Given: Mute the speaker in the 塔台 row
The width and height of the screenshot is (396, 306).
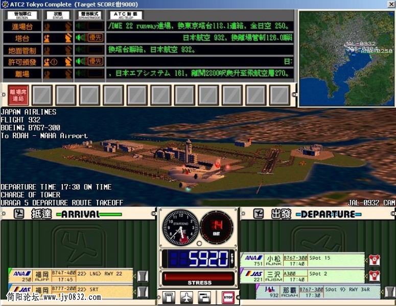Looking at the screenshot, I should click(x=81, y=38).
